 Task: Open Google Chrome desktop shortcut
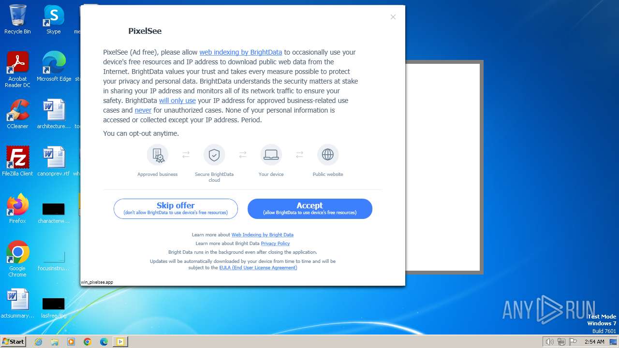(x=17, y=259)
